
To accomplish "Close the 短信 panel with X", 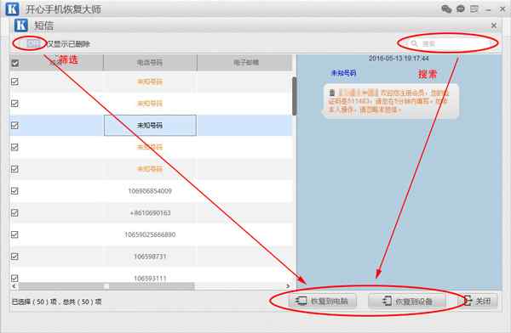I will 494,25.
